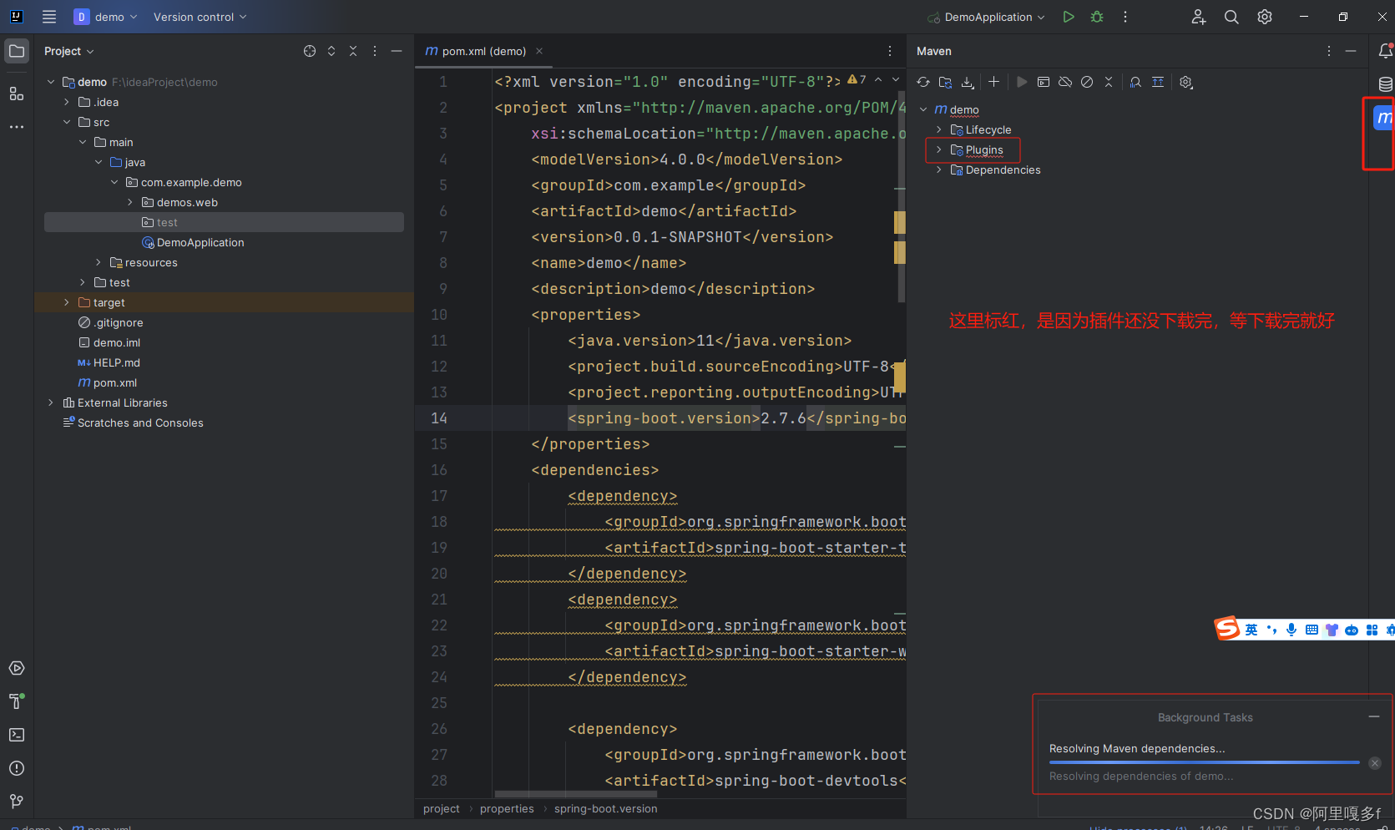Open the Services tool window
Image resolution: width=1395 pixels, height=830 pixels.
(x=17, y=668)
